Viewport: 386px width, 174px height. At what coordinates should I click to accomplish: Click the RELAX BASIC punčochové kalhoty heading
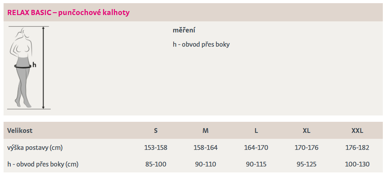69,13
